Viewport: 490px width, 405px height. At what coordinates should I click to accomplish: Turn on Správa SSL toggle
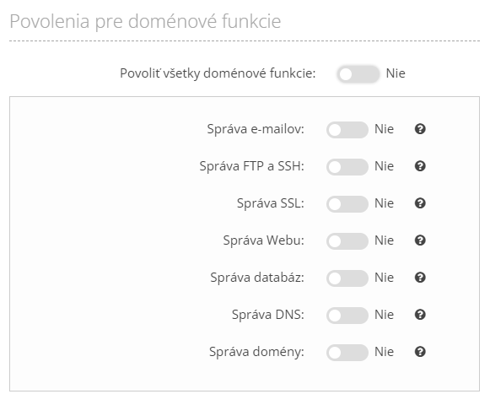tap(347, 204)
